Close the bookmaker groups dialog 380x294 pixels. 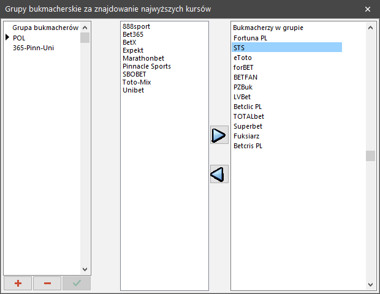367,9
